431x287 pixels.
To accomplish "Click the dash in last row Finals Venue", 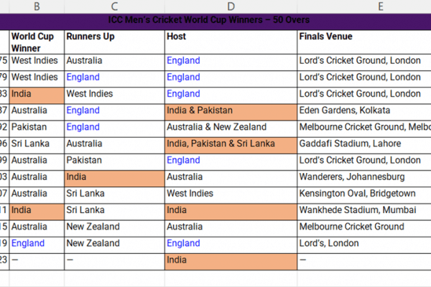I will [364, 262].
